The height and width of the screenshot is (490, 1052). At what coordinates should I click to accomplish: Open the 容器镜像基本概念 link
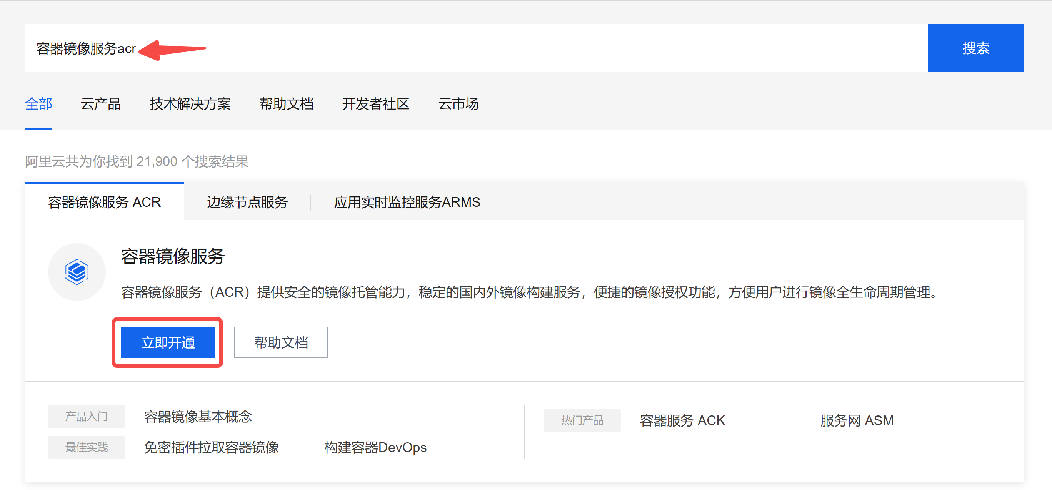tap(198, 417)
